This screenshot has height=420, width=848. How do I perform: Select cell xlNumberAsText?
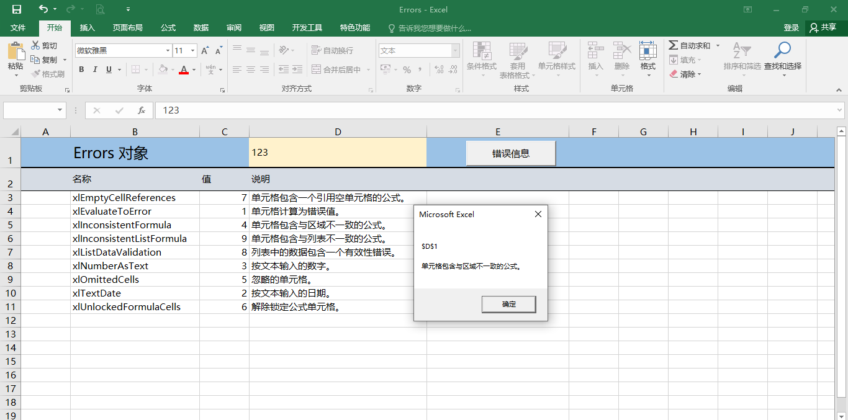click(x=135, y=266)
